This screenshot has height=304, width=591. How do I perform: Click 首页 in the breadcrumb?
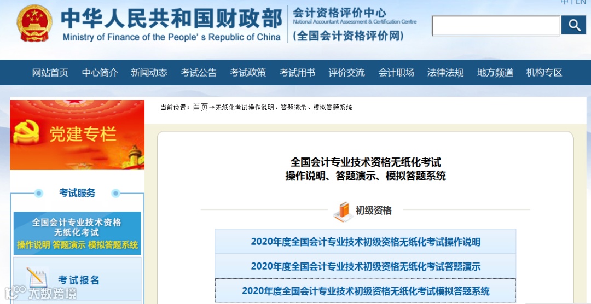[200, 107]
